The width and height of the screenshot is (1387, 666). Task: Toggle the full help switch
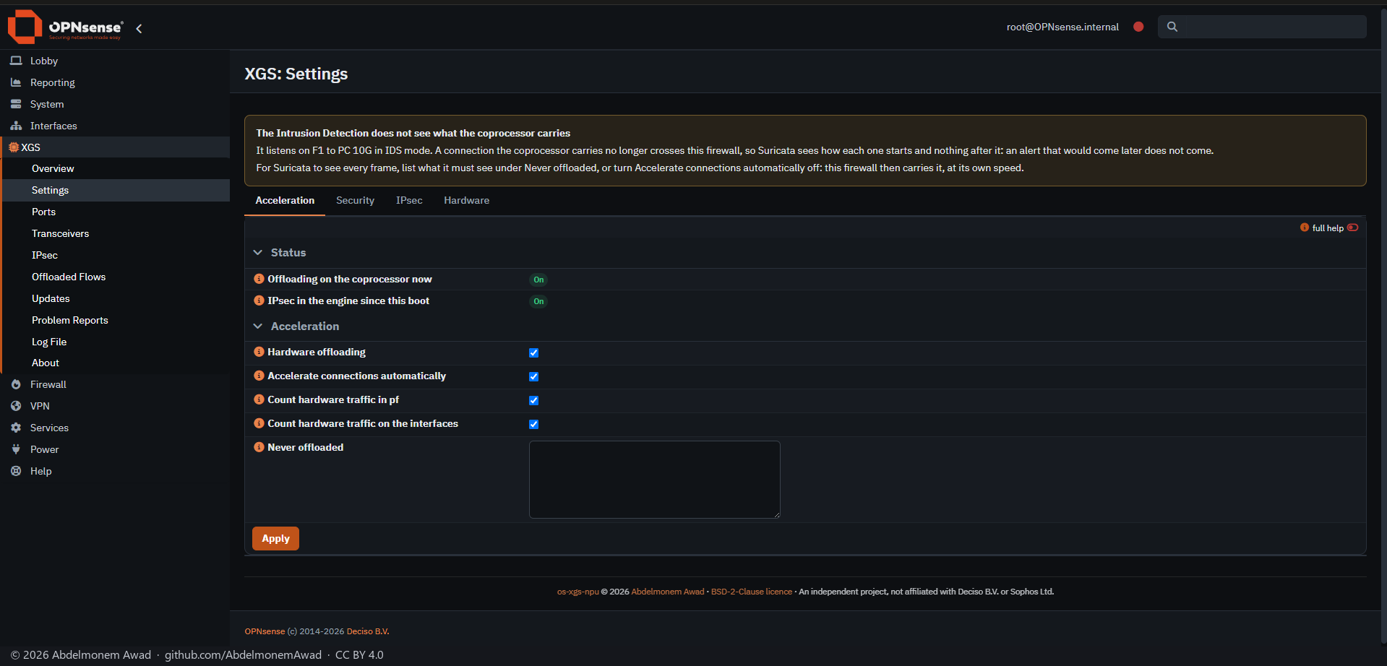(x=1352, y=228)
